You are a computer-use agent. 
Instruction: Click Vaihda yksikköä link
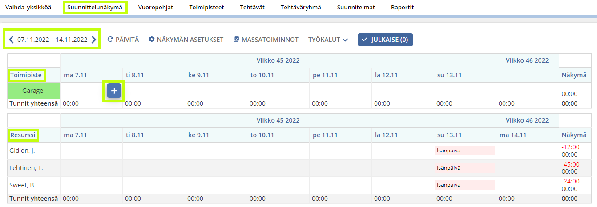click(x=28, y=8)
